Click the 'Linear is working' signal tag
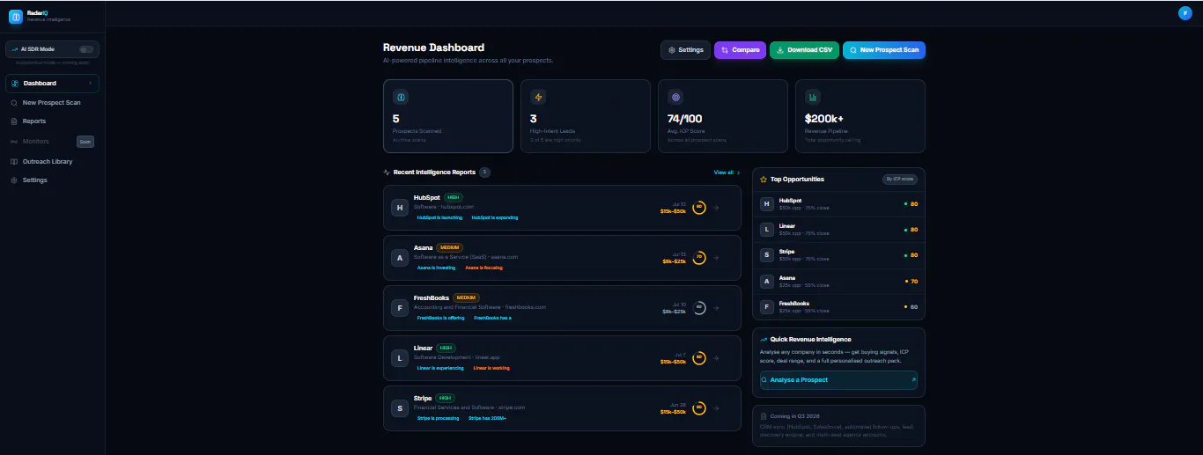 tap(491, 368)
